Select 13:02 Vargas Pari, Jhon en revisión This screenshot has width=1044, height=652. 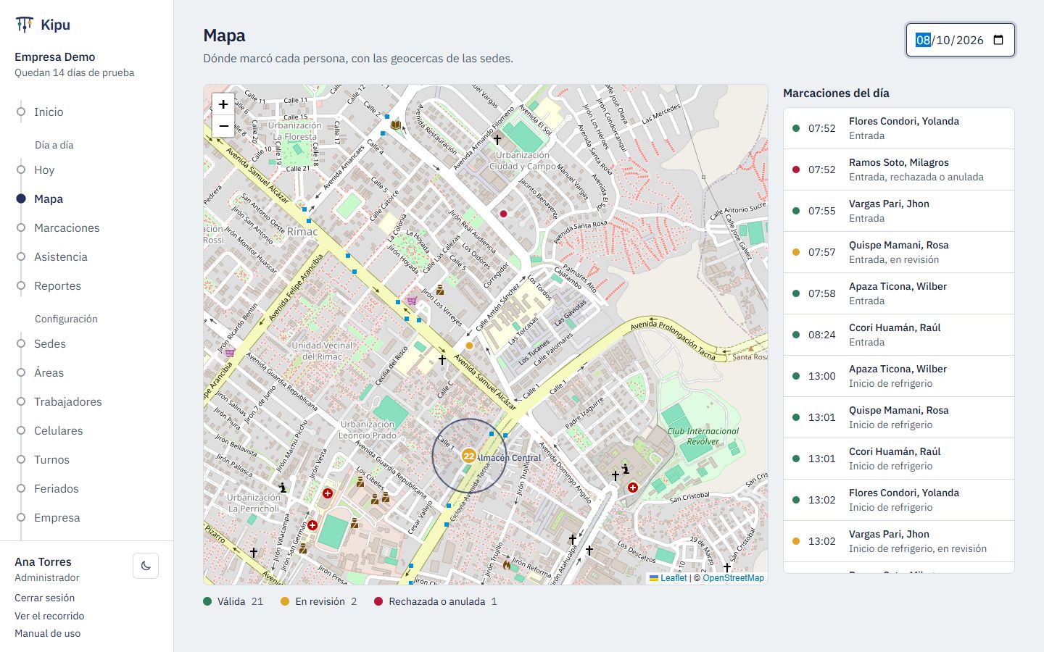tap(899, 541)
